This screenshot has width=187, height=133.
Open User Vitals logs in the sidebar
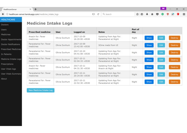[8, 69]
